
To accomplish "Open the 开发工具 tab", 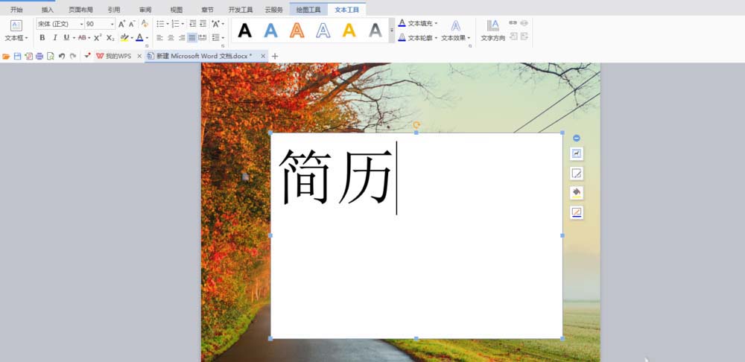I will tap(241, 10).
